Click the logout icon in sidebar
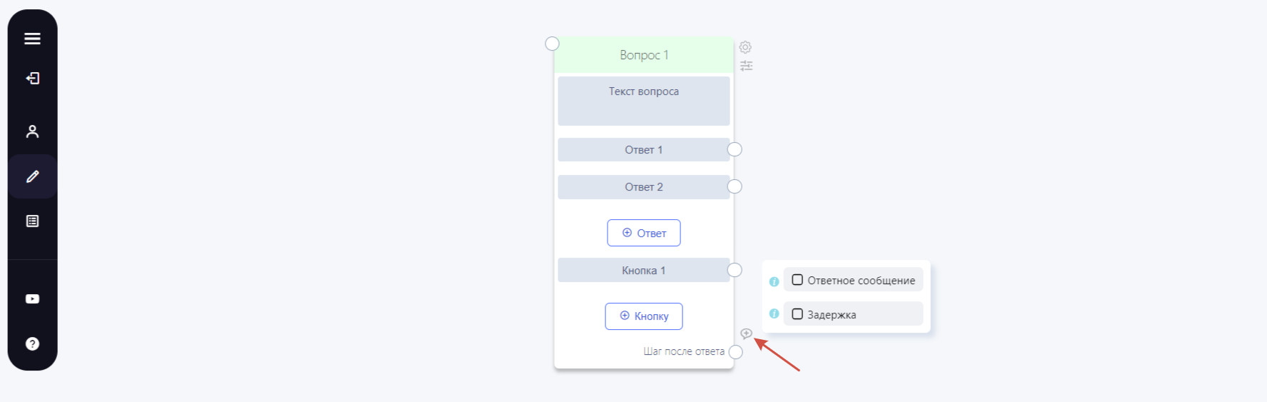Image resolution: width=1267 pixels, height=402 pixels. tap(32, 78)
